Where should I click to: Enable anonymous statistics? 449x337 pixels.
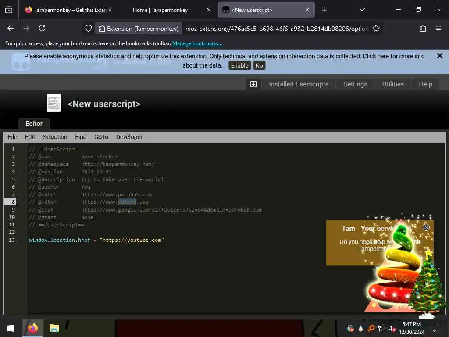(239, 66)
